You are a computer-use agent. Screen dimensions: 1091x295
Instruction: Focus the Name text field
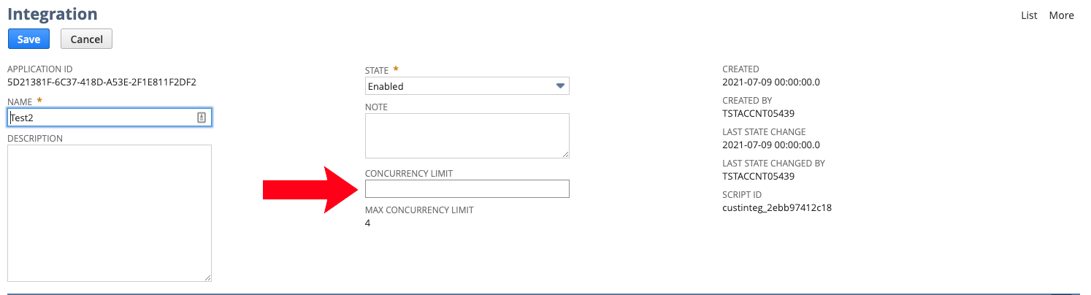pyautogui.click(x=102, y=118)
